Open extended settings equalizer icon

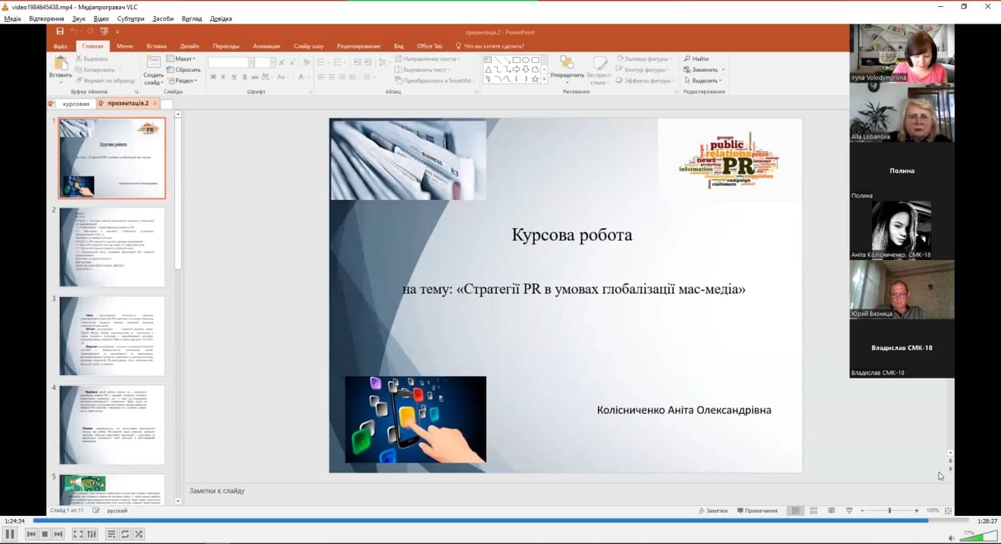tap(92, 534)
